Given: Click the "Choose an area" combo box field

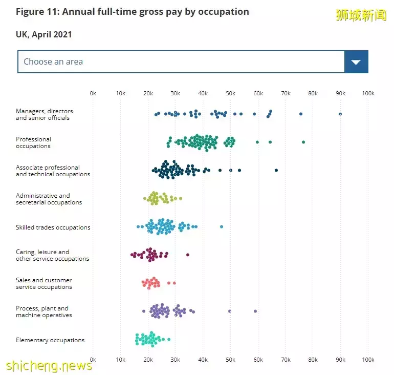Looking at the screenshot, I should pyautogui.click(x=182, y=62).
